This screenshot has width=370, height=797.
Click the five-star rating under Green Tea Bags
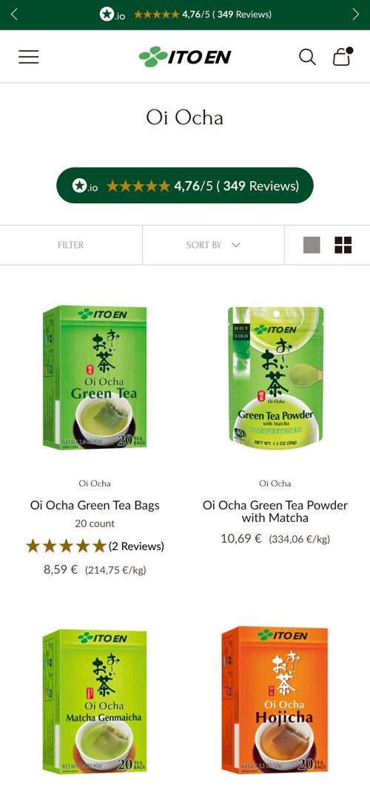pos(66,546)
